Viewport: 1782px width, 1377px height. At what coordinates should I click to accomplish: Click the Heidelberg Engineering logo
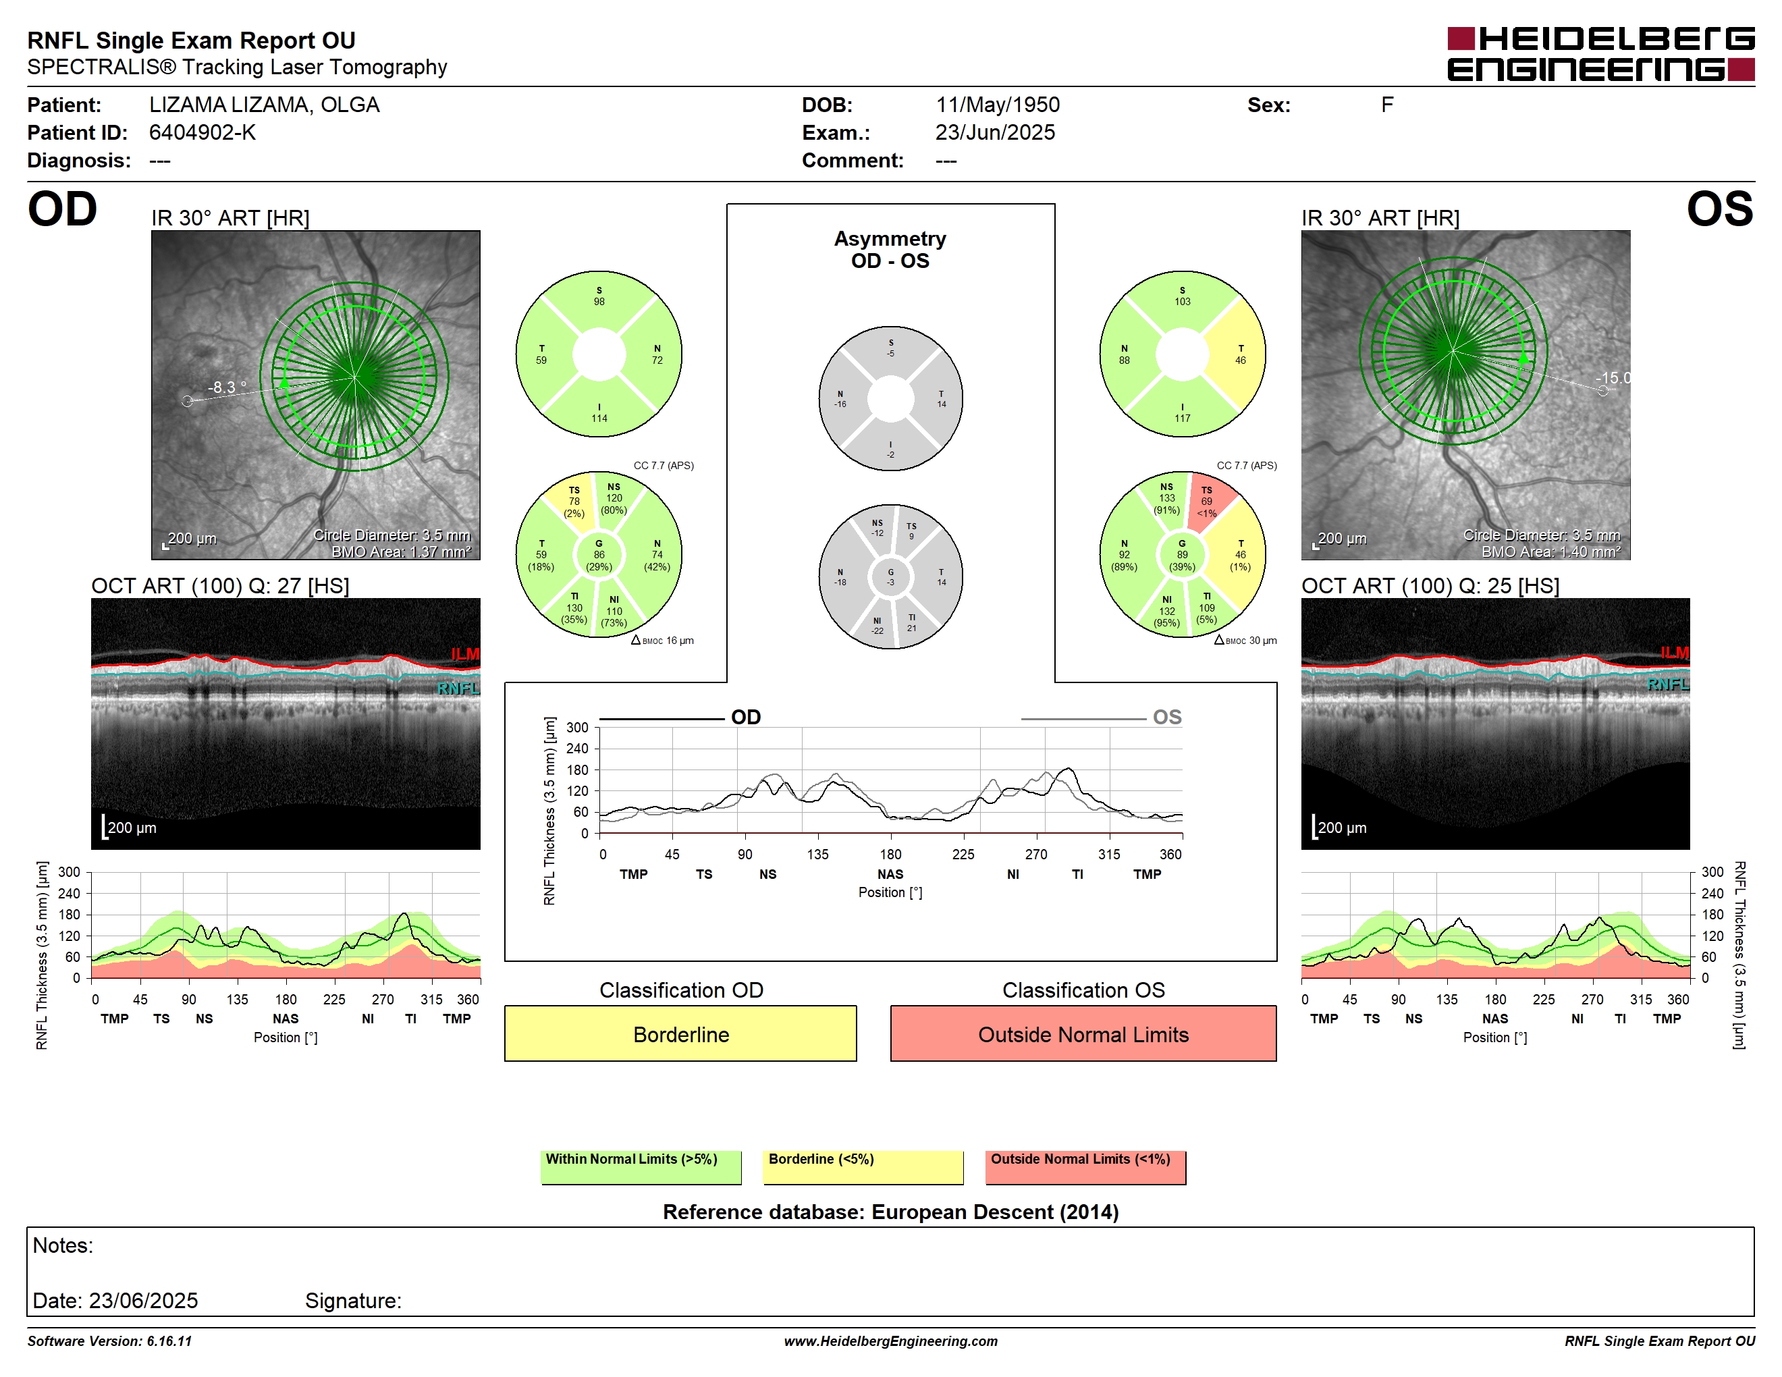coord(1600,54)
